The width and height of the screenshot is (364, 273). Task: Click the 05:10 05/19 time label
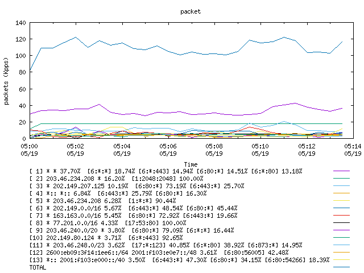coord(260,150)
